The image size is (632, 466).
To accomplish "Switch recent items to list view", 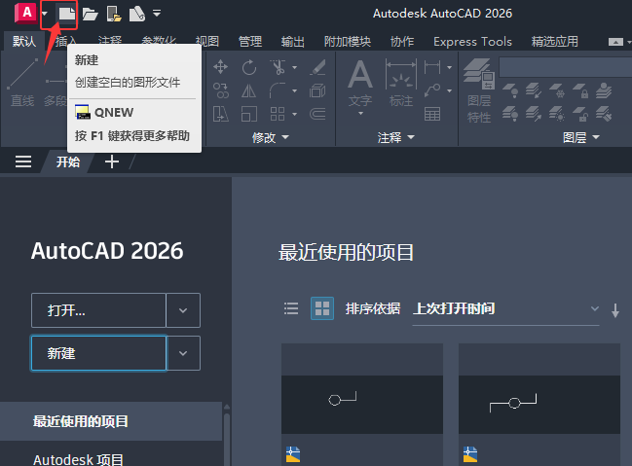I will point(291,308).
